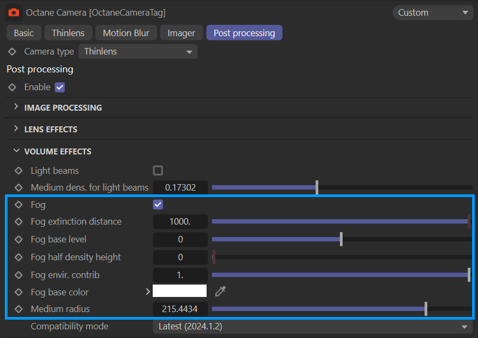Open the Compatibility mode dropdown
Image resolution: width=478 pixels, height=338 pixels.
click(312, 326)
